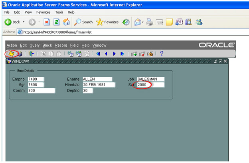Go to previous block double-left arrow

tap(98, 54)
